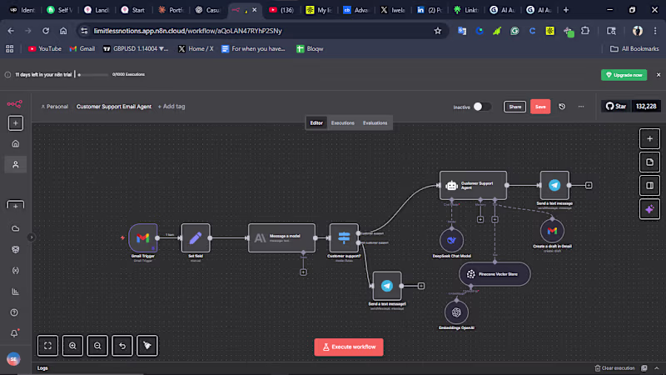Screen dimensions: 666x375
Task: Open the Gmail Trigger node
Action: 143,238
